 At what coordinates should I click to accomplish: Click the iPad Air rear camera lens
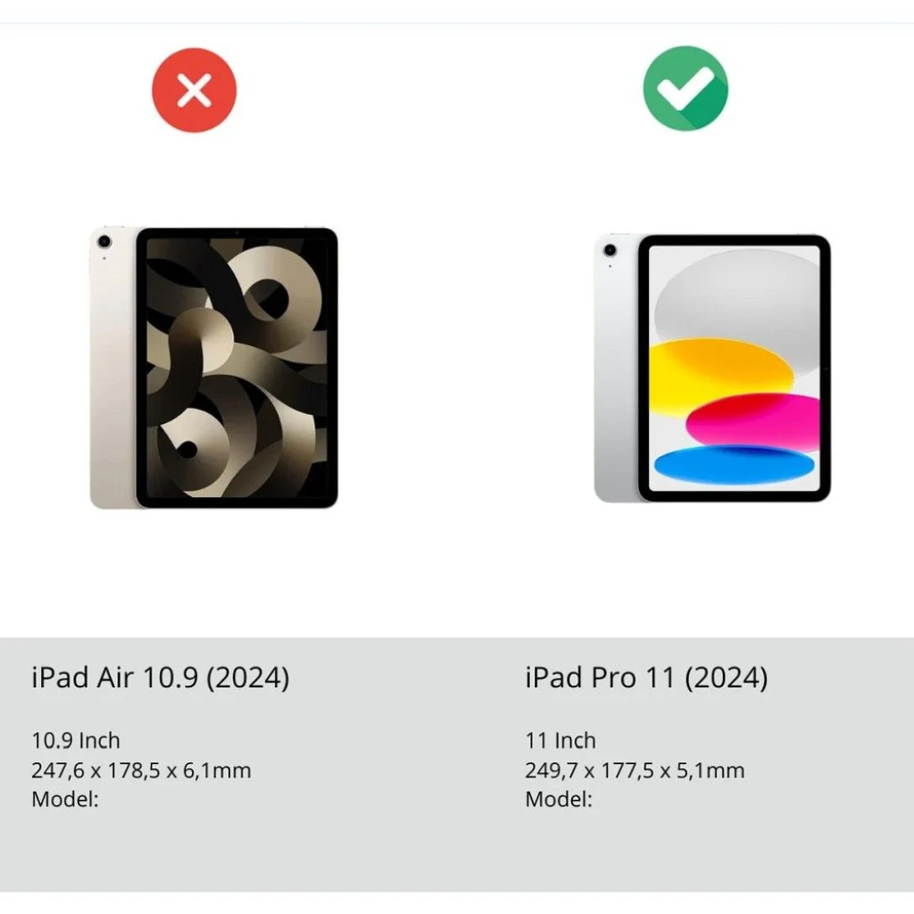[x=104, y=242]
